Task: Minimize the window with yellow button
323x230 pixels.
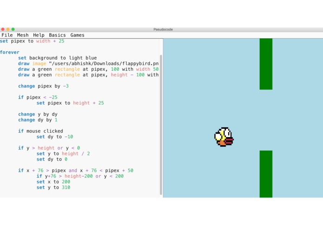Action: [x=8, y=29]
